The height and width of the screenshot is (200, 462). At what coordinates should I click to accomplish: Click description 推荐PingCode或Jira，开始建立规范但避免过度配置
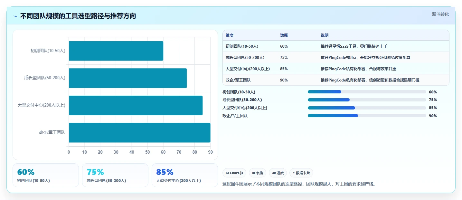coord(365,58)
